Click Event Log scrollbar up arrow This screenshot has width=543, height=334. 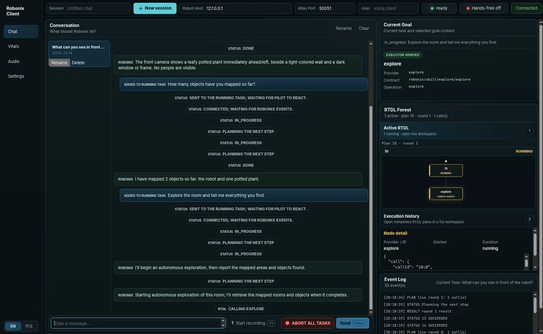coord(535,294)
